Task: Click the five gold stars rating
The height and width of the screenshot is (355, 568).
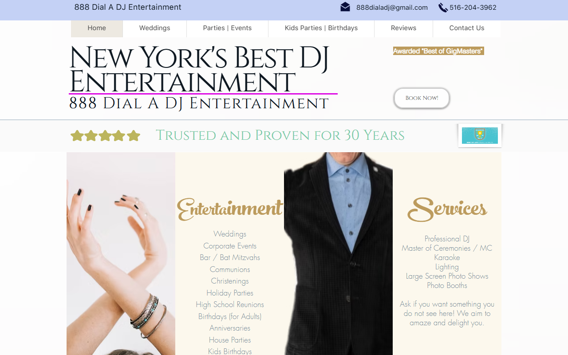Action: (106, 136)
